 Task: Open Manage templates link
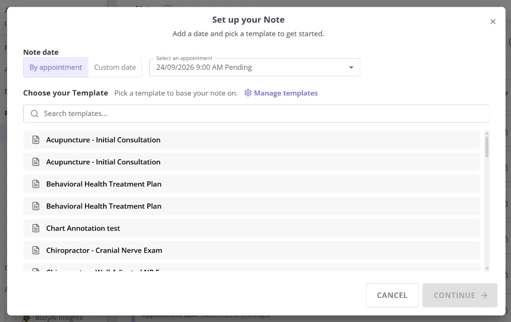(x=285, y=93)
